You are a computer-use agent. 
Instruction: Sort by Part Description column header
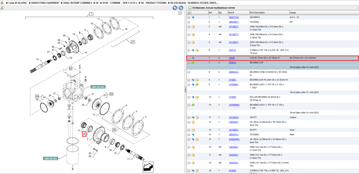click(269, 13)
